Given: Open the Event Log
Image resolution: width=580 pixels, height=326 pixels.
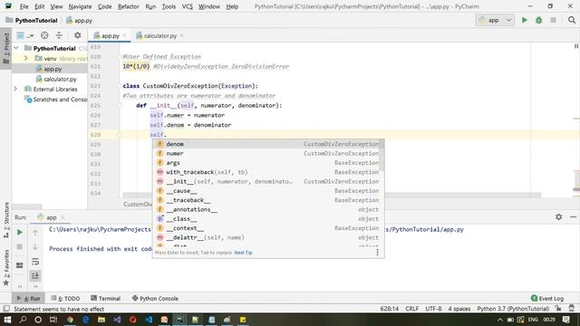Looking at the screenshot, I should coord(547,298).
